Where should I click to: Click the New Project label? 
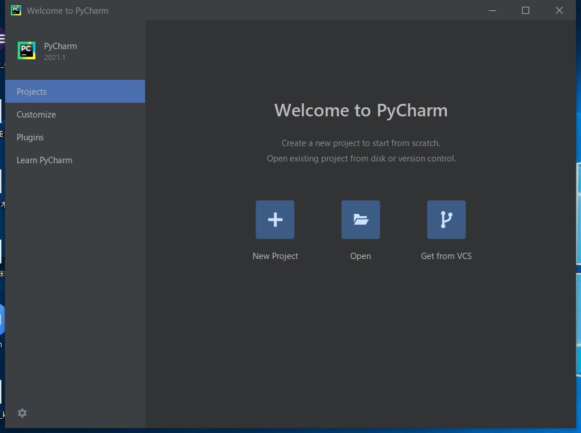pos(275,256)
